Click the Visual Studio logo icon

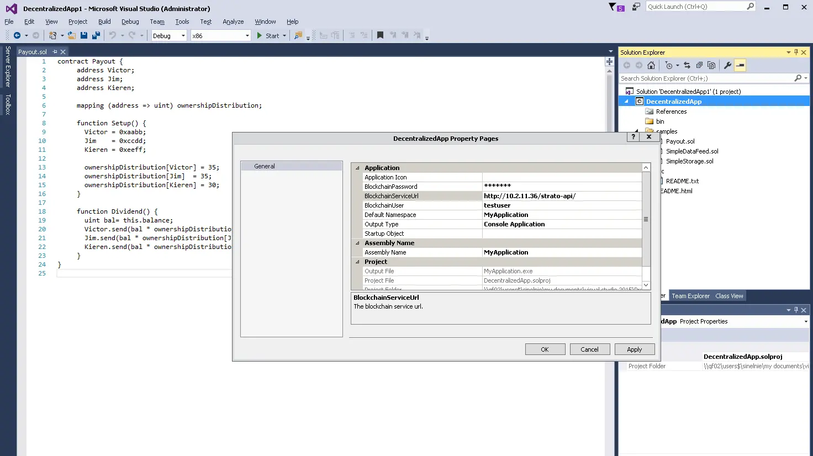pyautogui.click(x=11, y=8)
